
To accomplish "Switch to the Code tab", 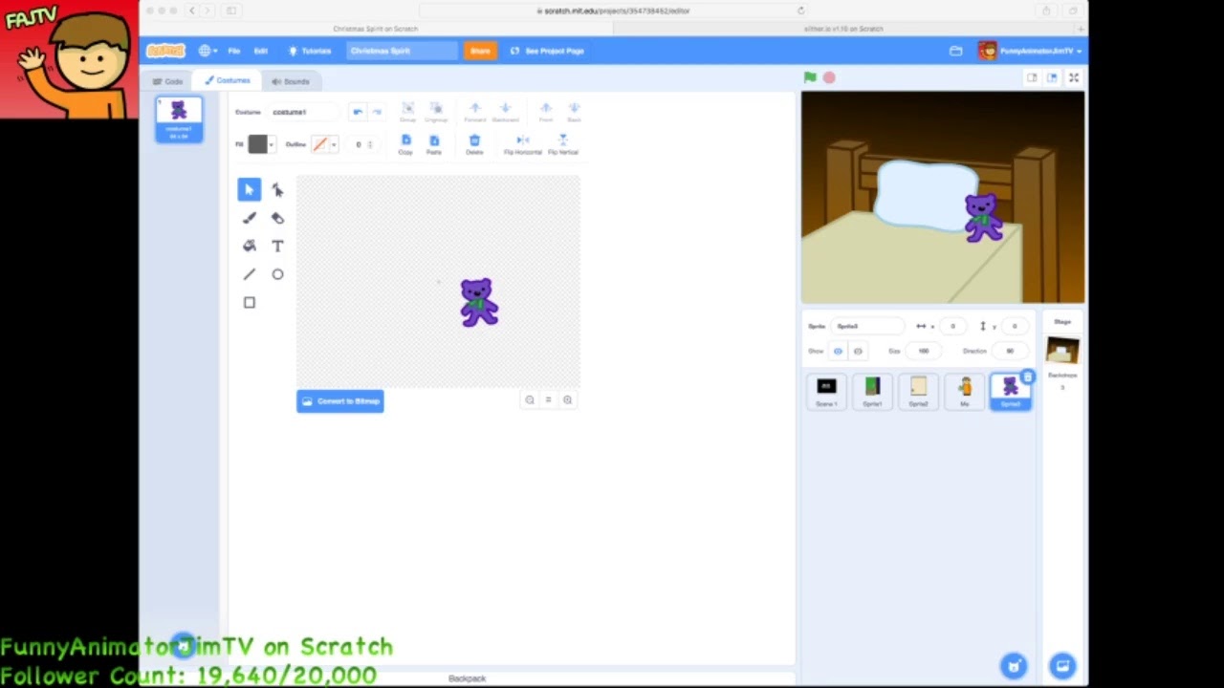I will [167, 81].
